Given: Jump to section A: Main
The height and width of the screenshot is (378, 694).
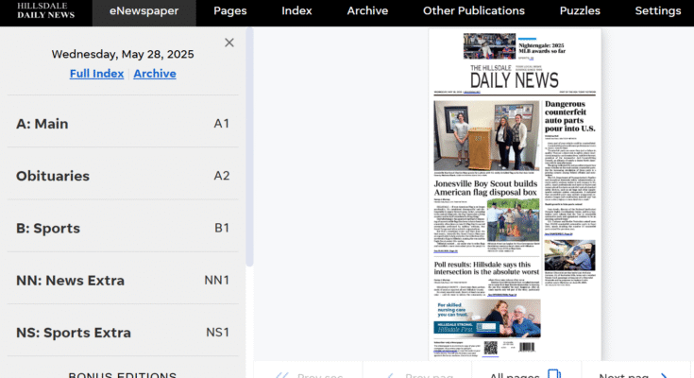Looking at the screenshot, I should pos(123,124).
